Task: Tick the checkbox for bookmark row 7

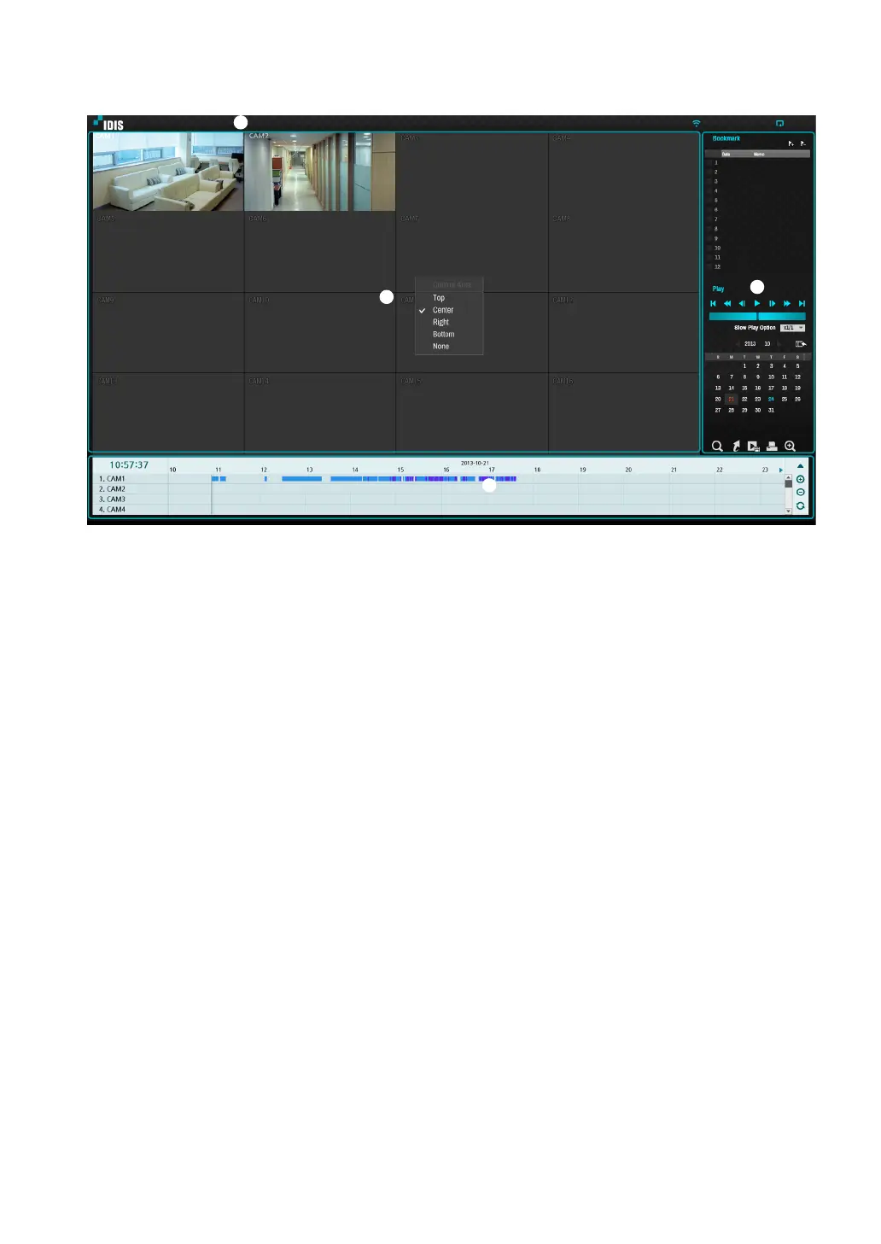Action: [x=709, y=219]
